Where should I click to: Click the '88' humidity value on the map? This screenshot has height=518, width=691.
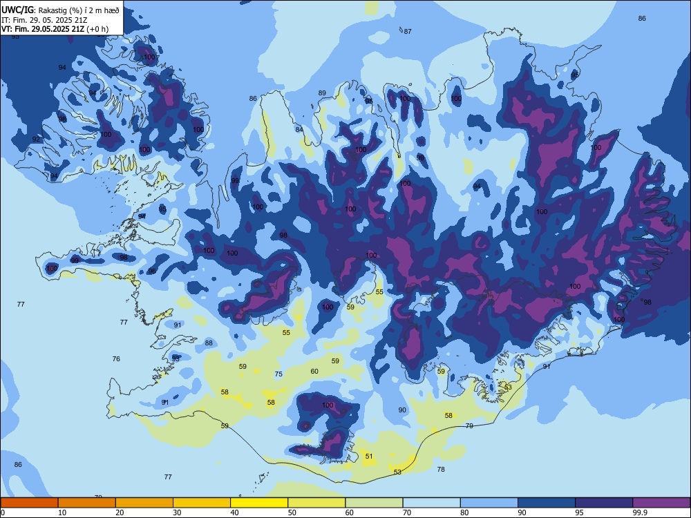click(209, 343)
